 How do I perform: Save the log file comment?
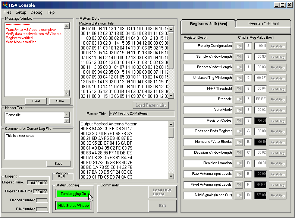[58, 164]
